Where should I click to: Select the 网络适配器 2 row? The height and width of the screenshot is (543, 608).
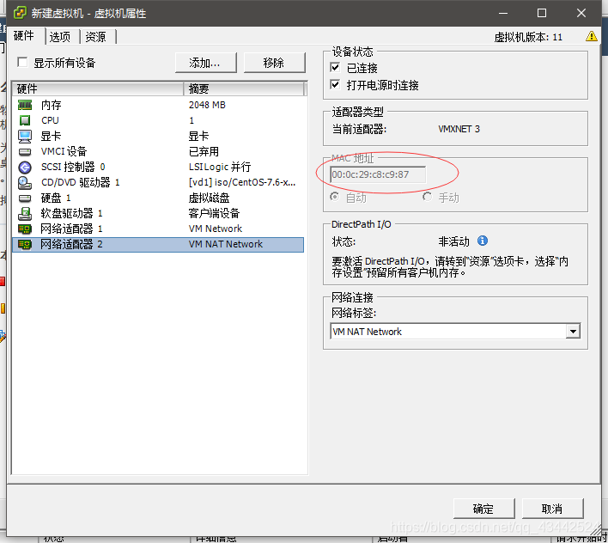point(158,244)
